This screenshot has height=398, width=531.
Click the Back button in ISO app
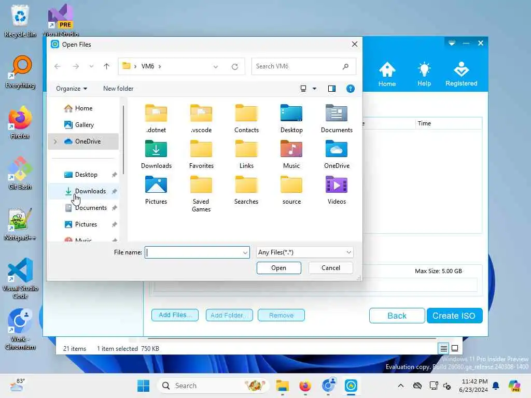397,316
